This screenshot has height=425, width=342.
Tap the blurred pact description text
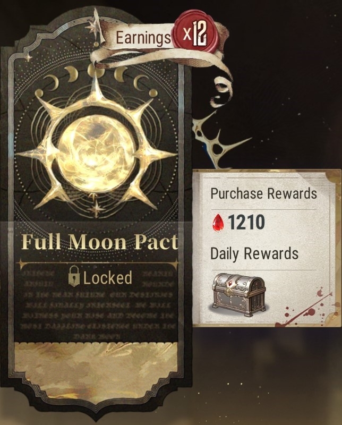click(98, 304)
